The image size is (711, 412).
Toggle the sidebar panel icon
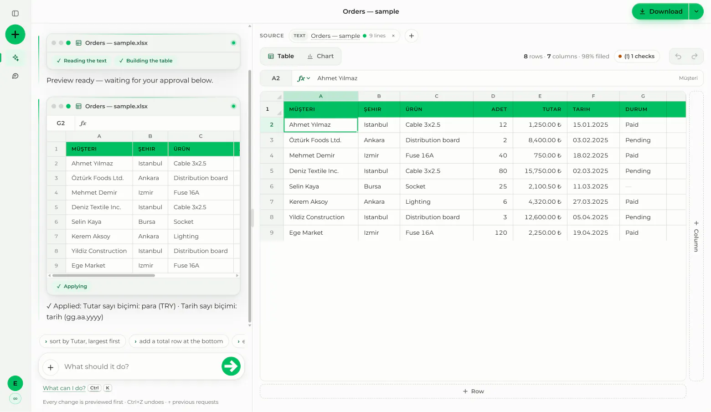coord(15,13)
